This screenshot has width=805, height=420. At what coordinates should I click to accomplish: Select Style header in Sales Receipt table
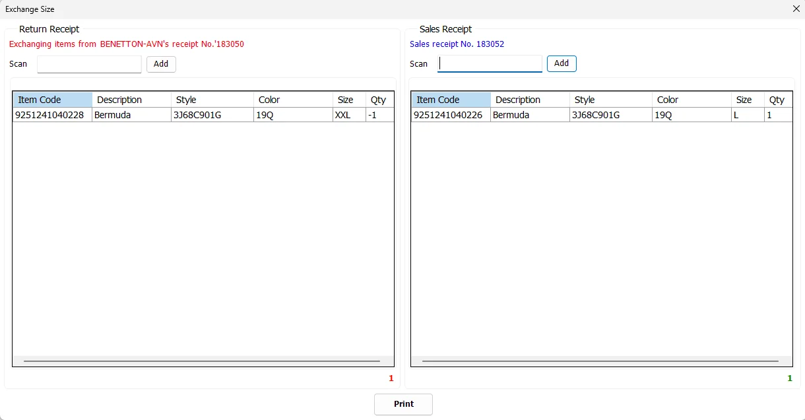610,100
